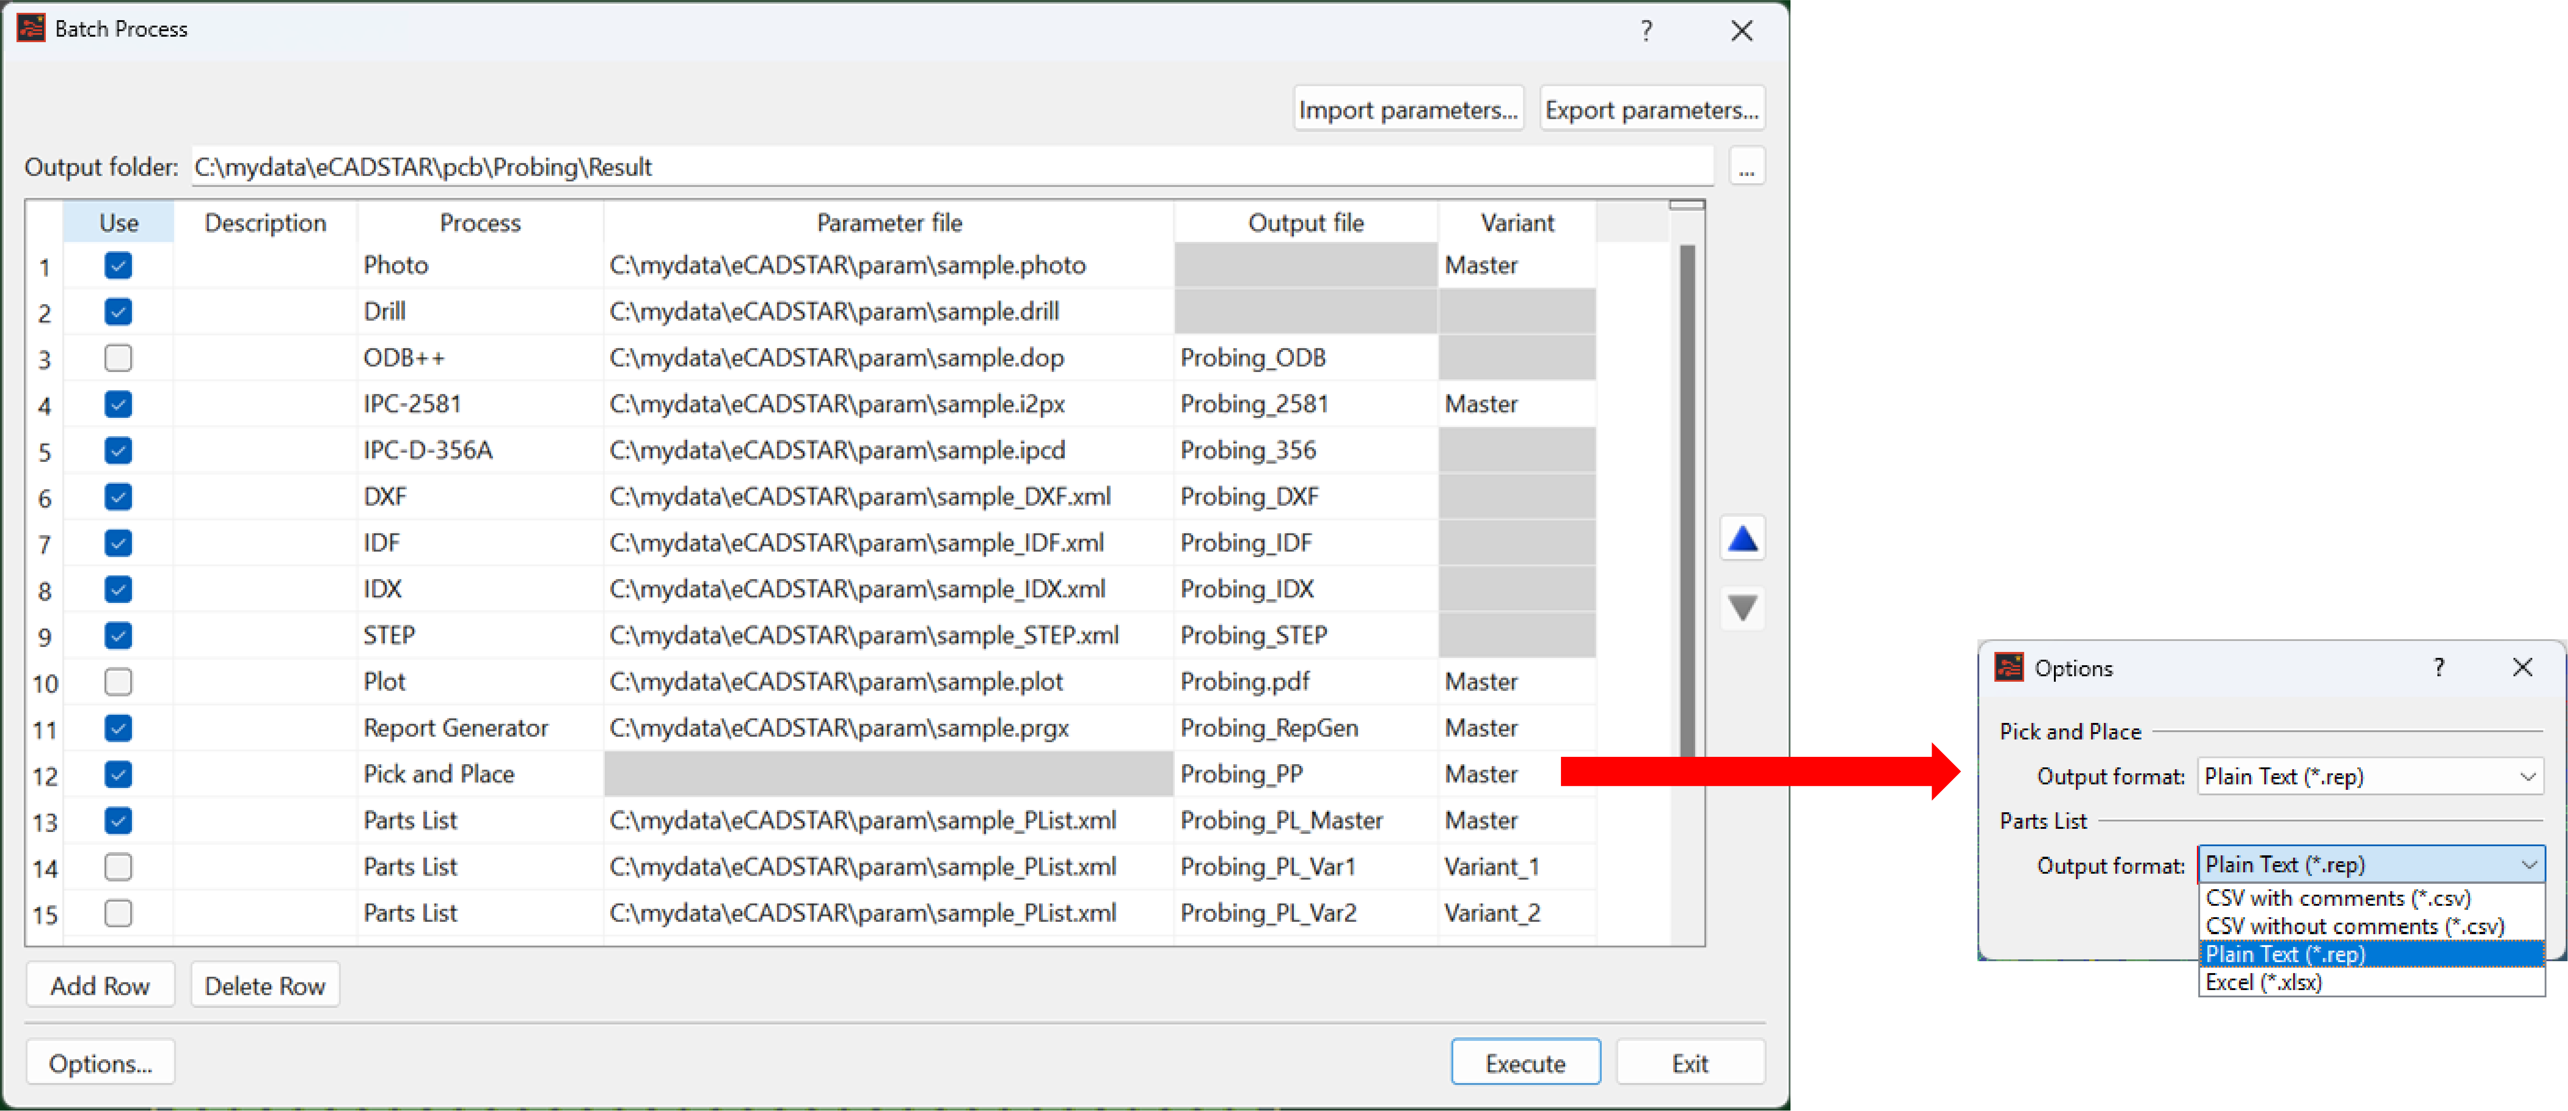This screenshot has height=1111, width=2568.
Task: Click row number 7 header
Action: pyautogui.click(x=44, y=544)
